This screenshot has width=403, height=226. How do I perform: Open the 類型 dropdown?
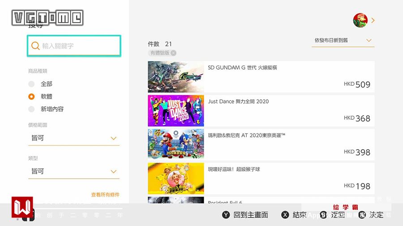pyautogui.click(x=74, y=172)
